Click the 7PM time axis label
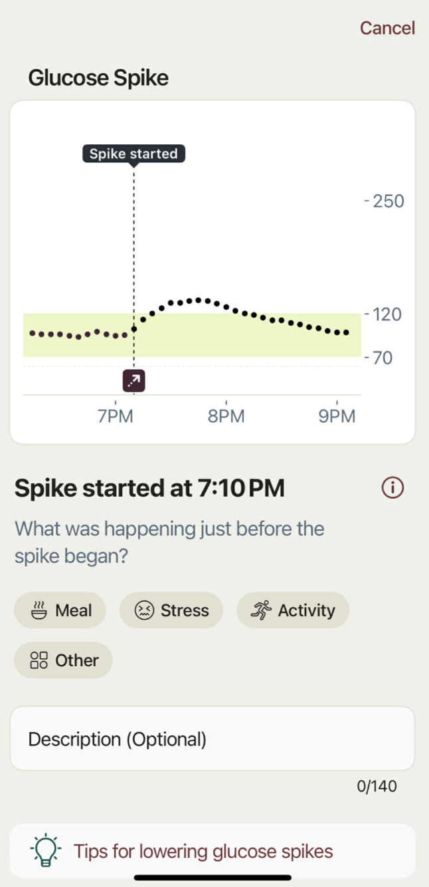Viewport: 429px width, 887px height. pos(116,416)
